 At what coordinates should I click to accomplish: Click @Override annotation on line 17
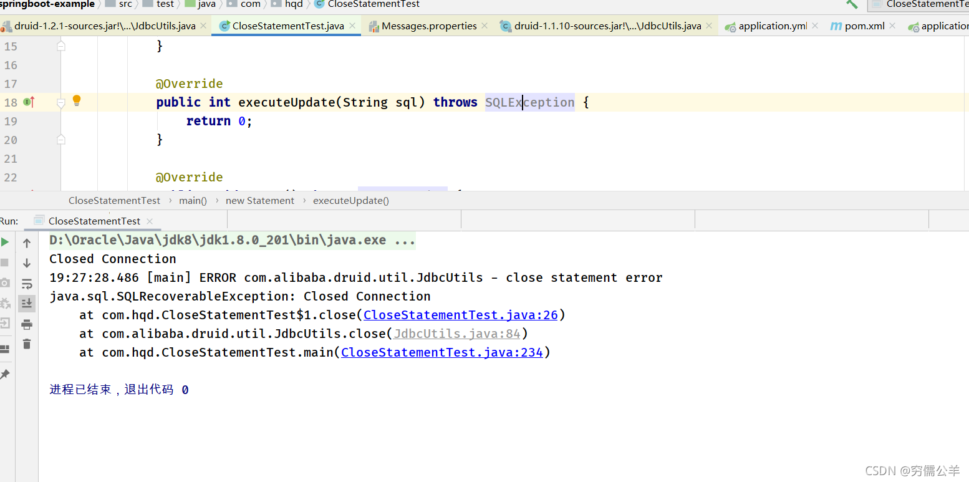190,84
